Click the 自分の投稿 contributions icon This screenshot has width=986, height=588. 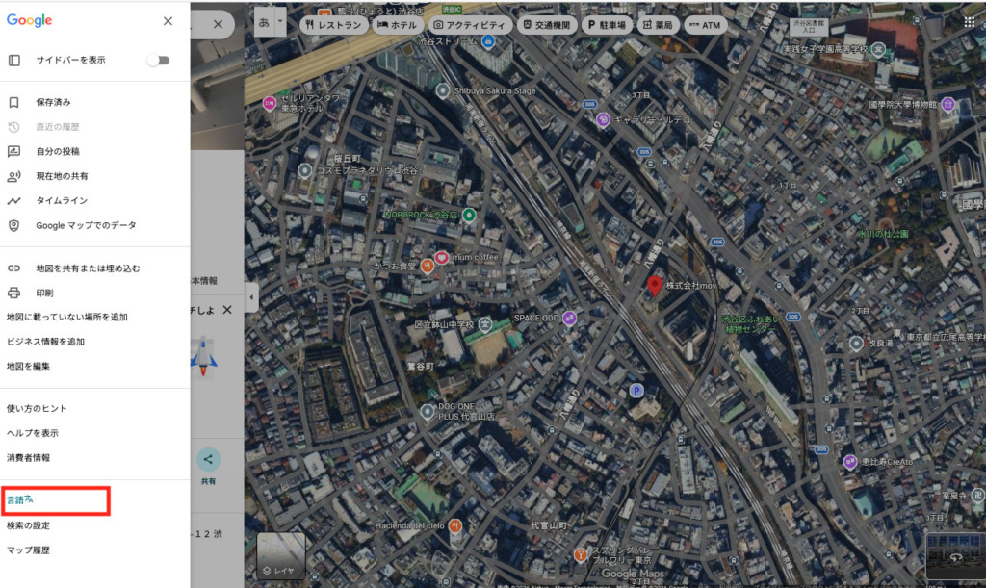(x=14, y=151)
